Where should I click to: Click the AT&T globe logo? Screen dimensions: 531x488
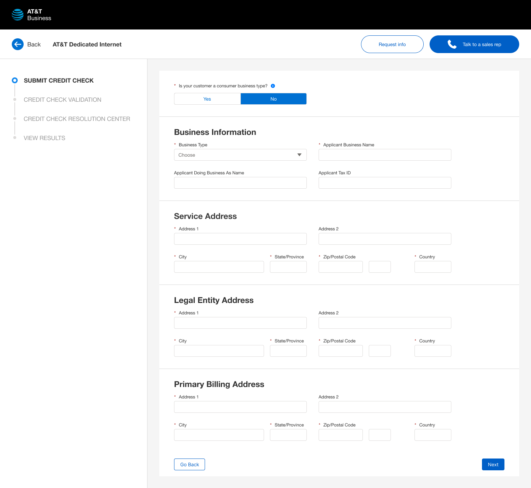(x=18, y=15)
